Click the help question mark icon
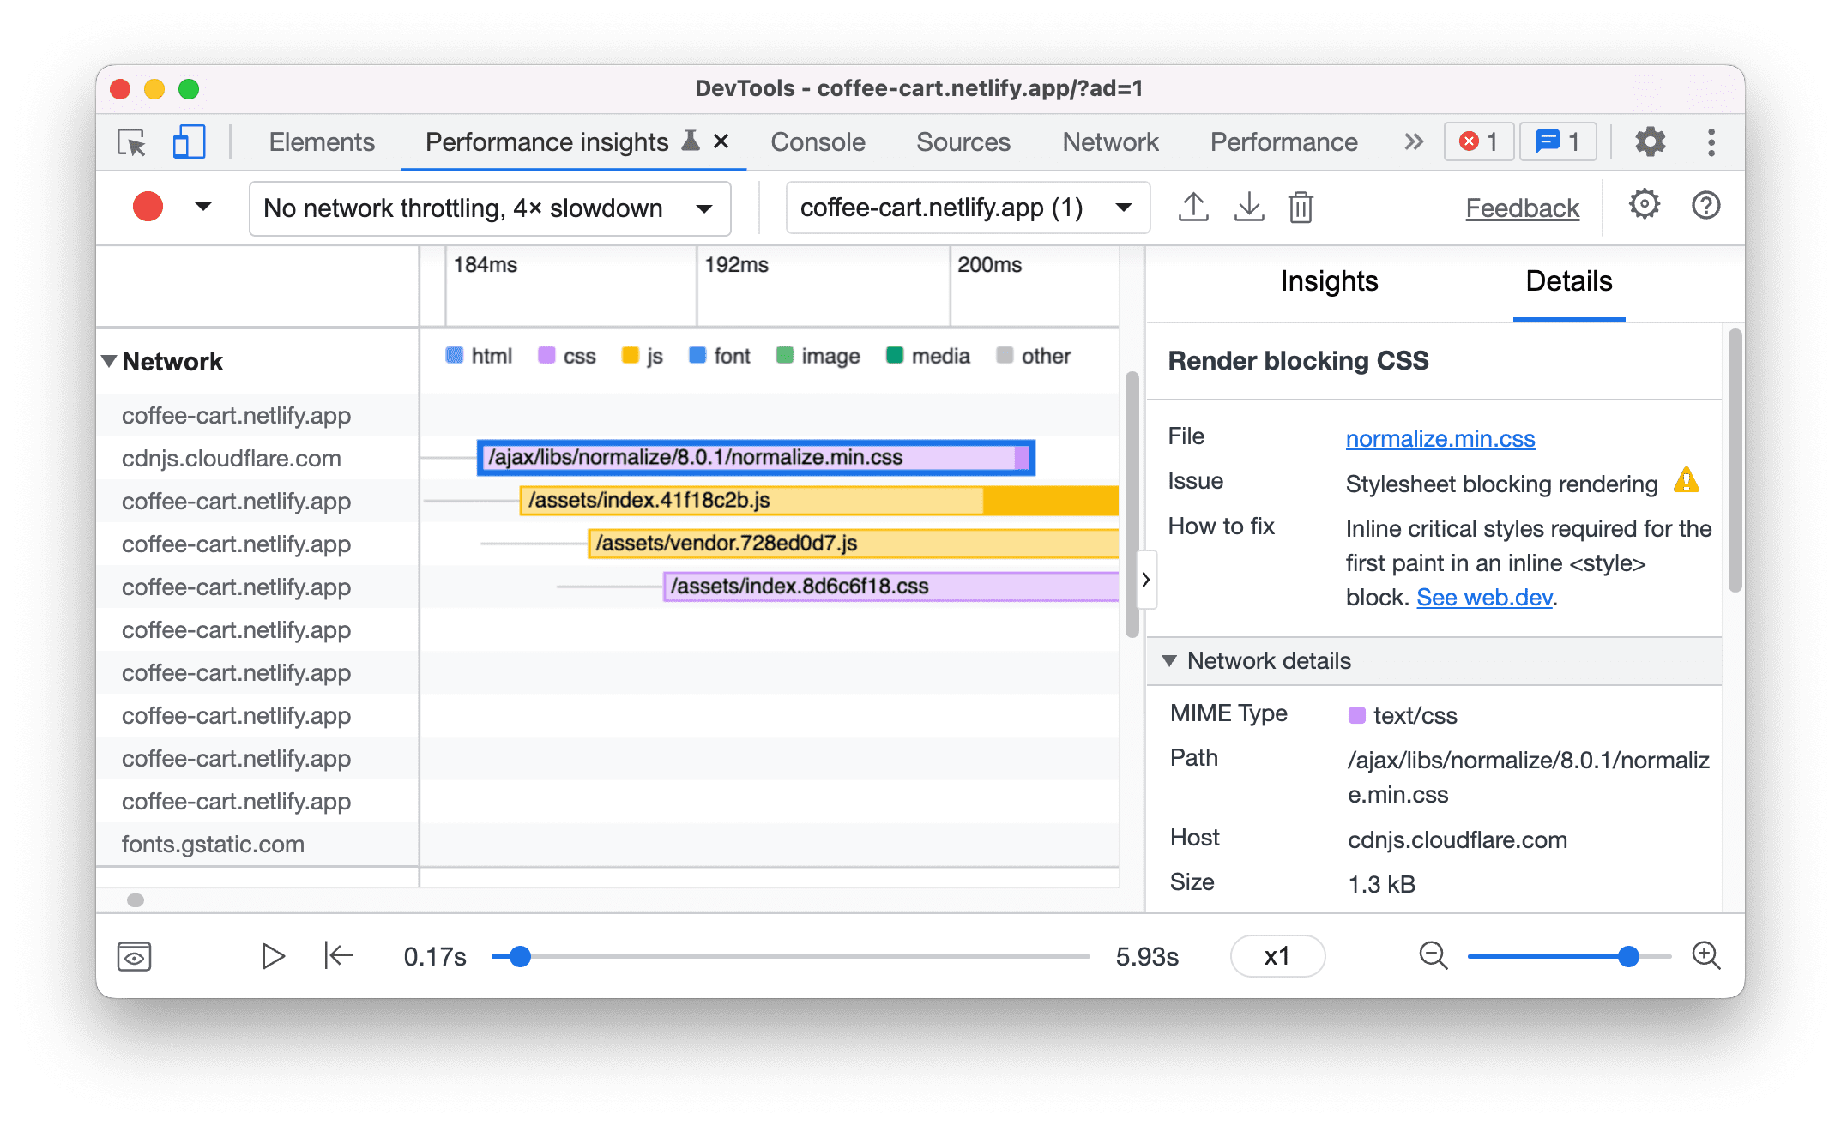The height and width of the screenshot is (1125, 1841). coord(1705,207)
